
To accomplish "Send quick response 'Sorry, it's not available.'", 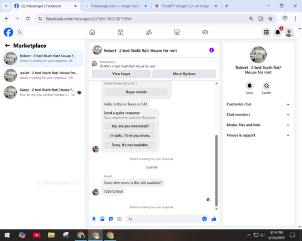I will [130, 145].
